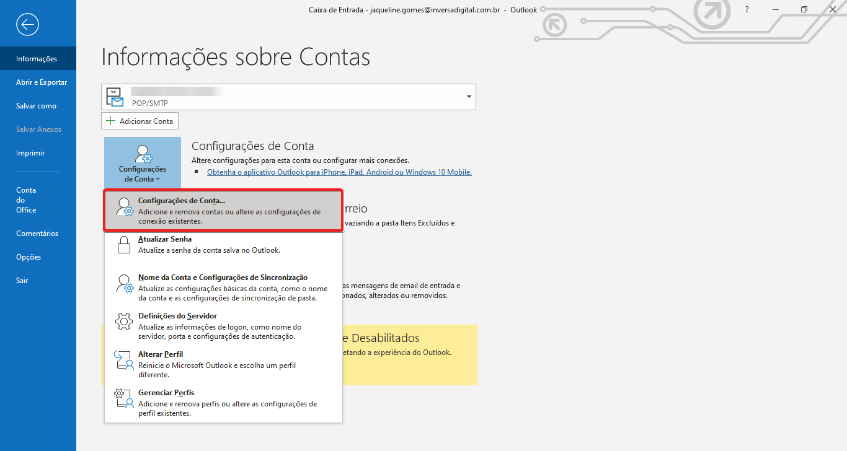This screenshot has height=451, width=847.
Task: Choose Alterar Perfil menu entry
Action: click(223, 364)
